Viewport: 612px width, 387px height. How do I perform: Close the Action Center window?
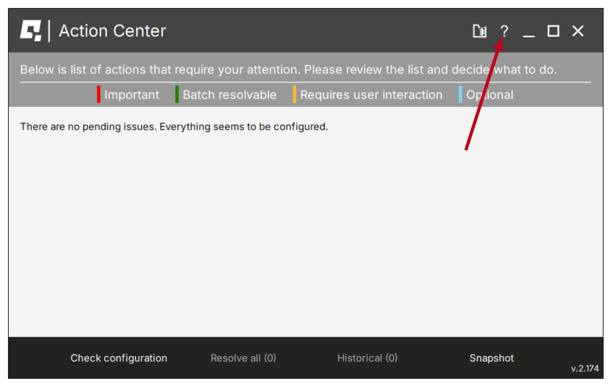(578, 31)
